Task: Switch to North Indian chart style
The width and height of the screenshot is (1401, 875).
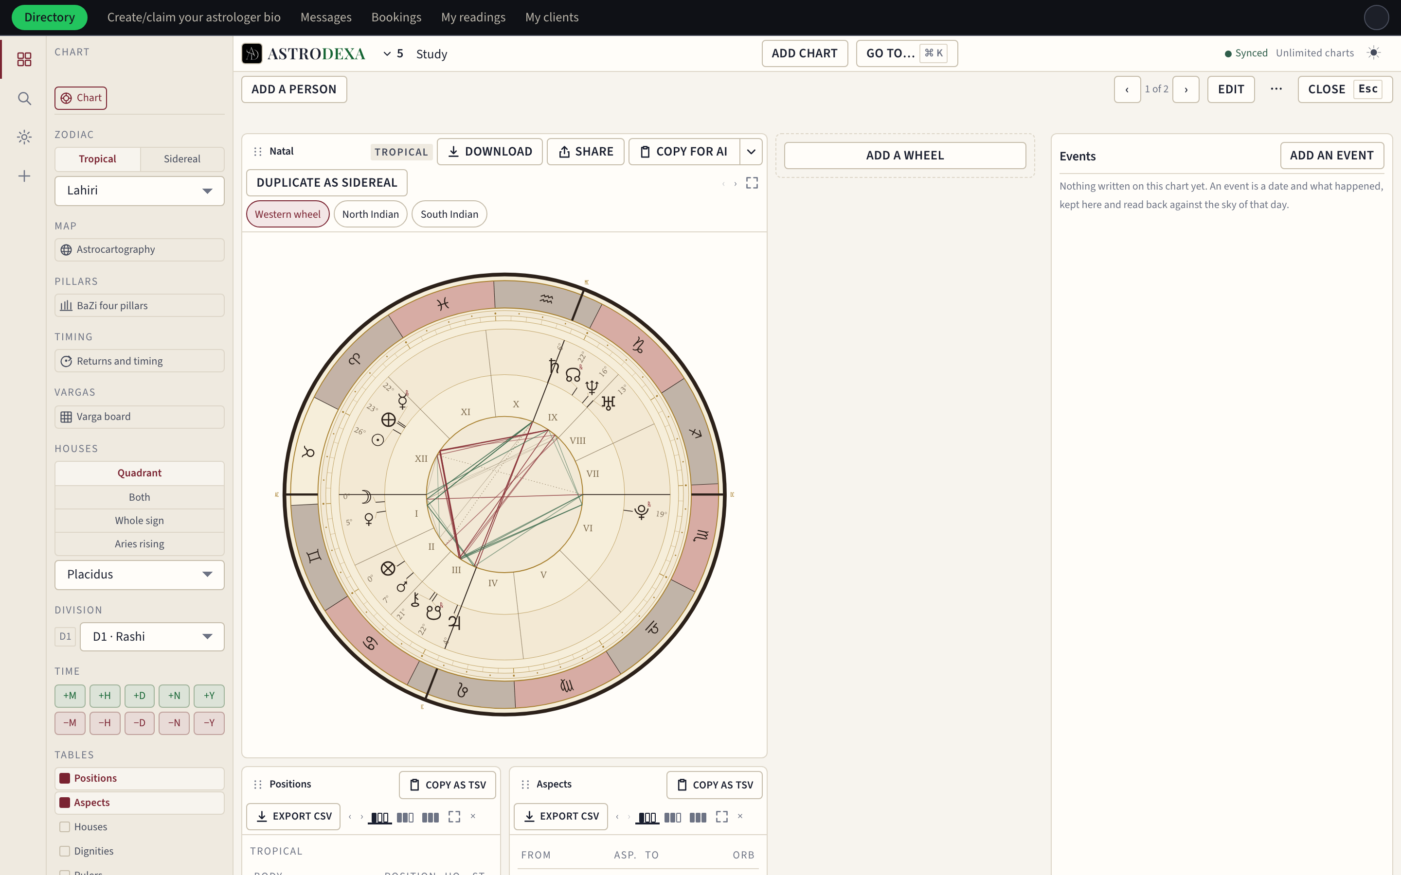Action: 371,214
